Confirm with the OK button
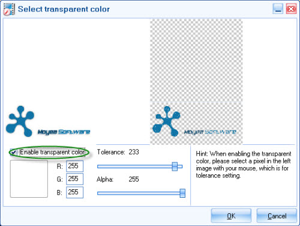 (231, 216)
